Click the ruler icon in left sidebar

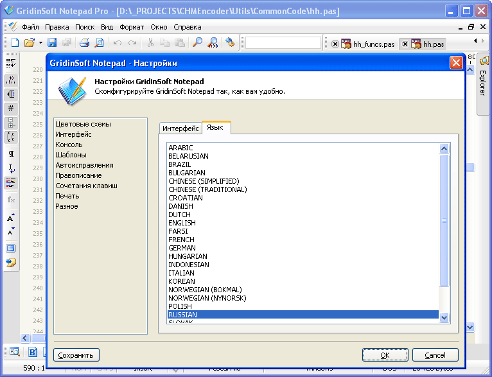click(x=11, y=81)
